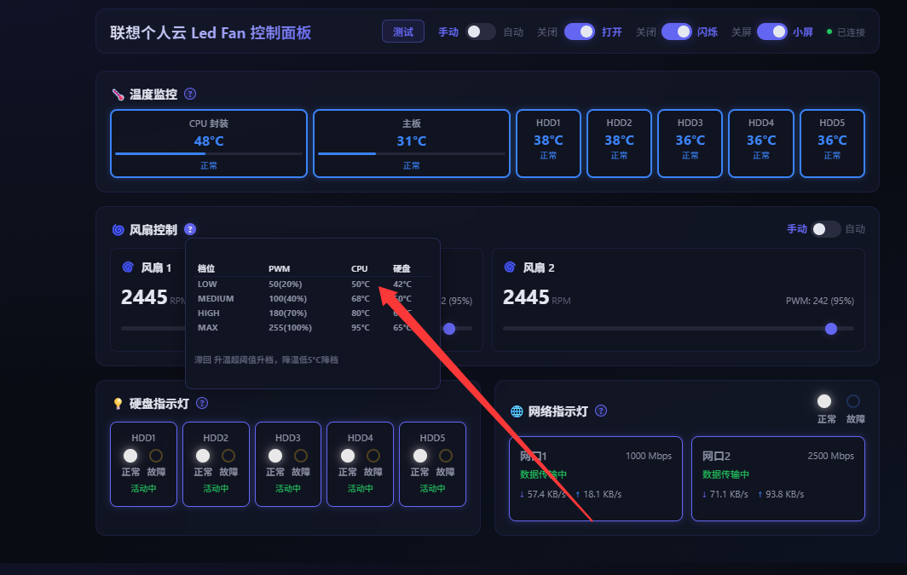Click the globe icon for 网络指示灯
Screen dimensions: 907x575
517,411
